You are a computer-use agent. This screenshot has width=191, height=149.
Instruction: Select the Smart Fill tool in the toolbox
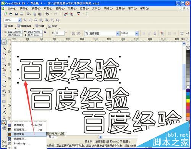point(4,69)
